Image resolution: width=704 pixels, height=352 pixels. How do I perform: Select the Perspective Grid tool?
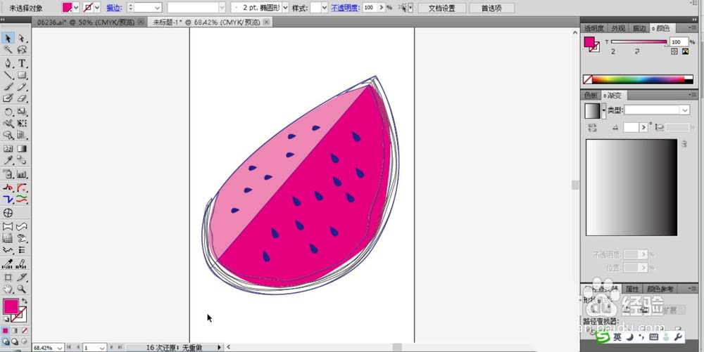(x=22, y=135)
